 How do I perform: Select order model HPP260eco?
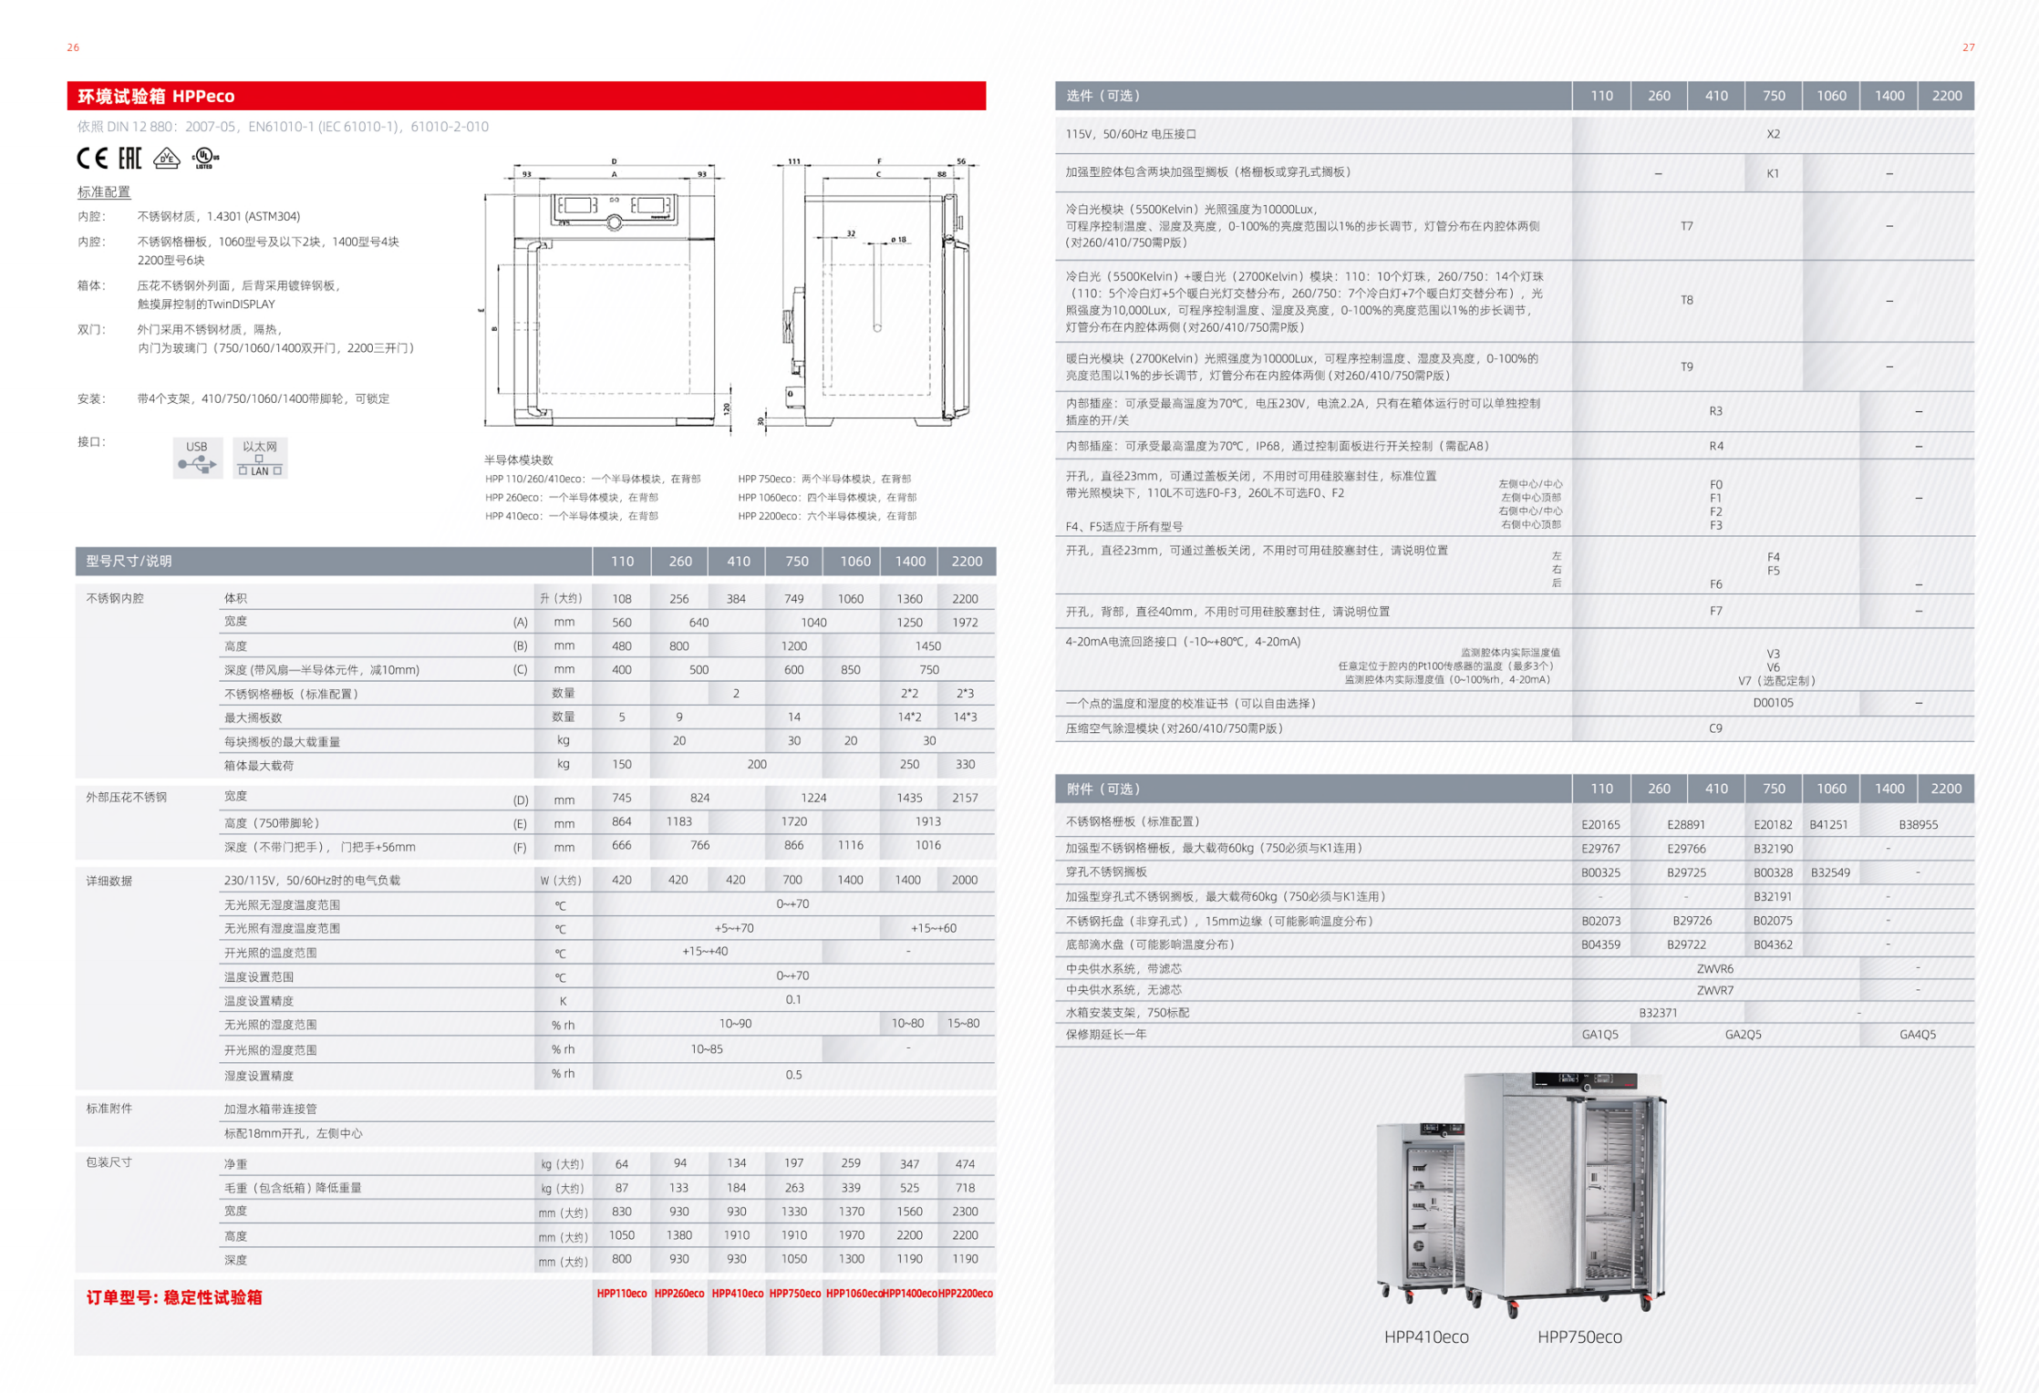pos(679,1294)
